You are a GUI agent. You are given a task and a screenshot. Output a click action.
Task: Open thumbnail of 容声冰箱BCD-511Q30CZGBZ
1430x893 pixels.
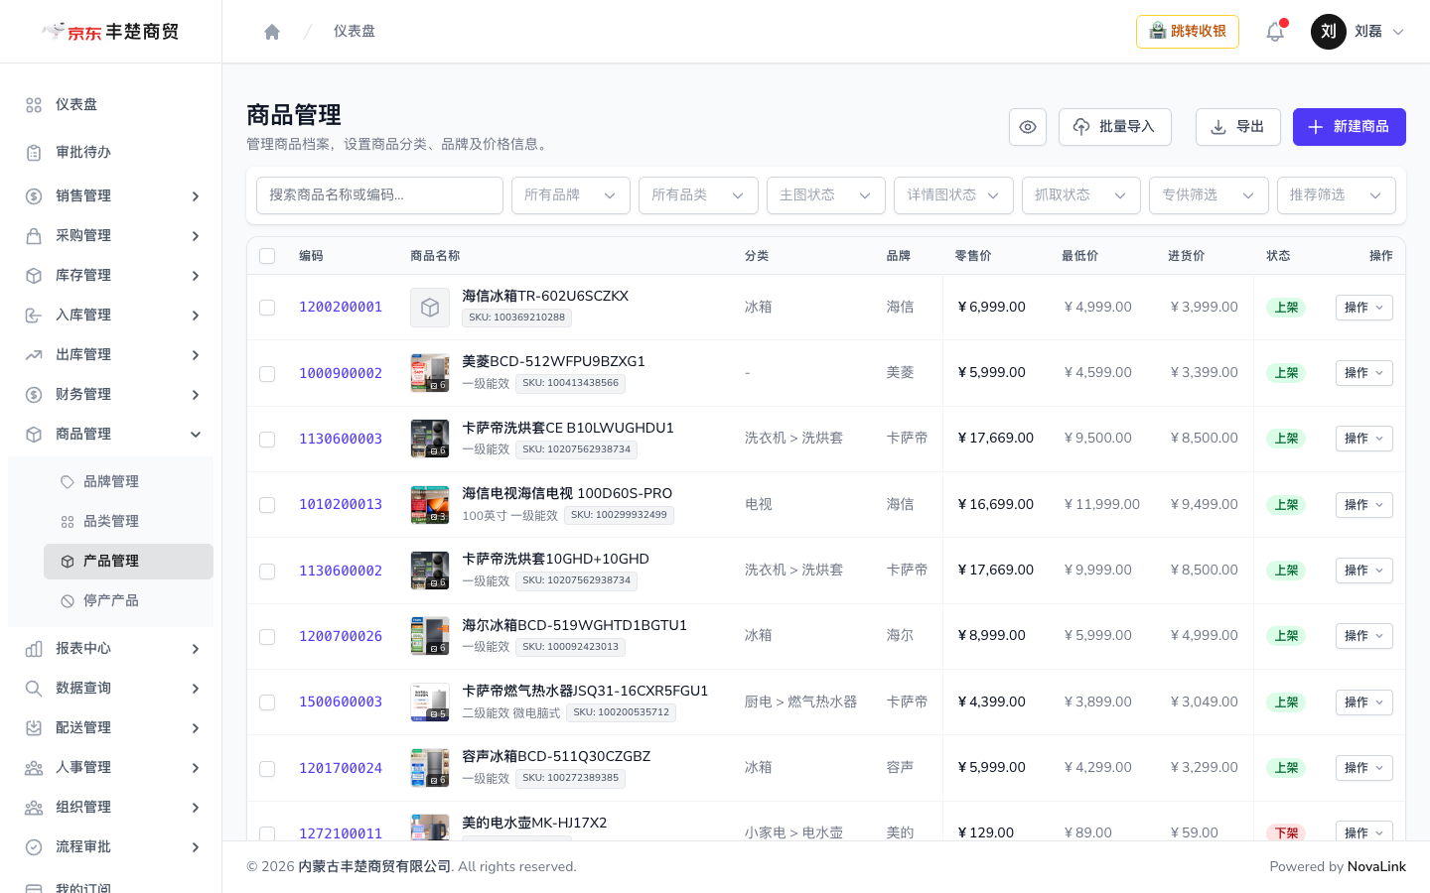click(430, 768)
